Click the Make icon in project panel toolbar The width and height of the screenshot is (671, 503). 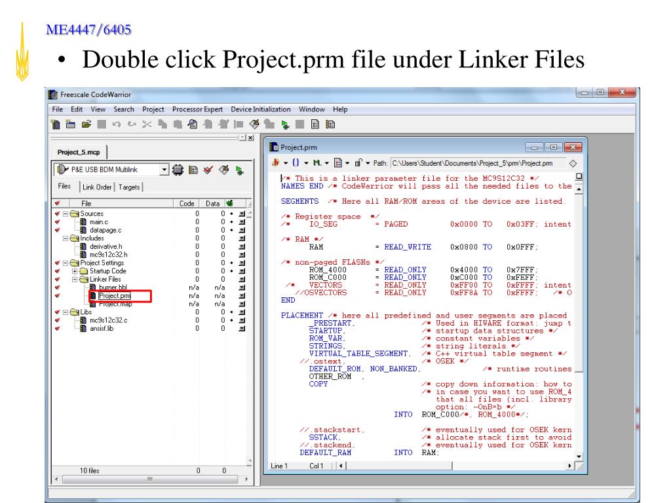coord(224,170)
